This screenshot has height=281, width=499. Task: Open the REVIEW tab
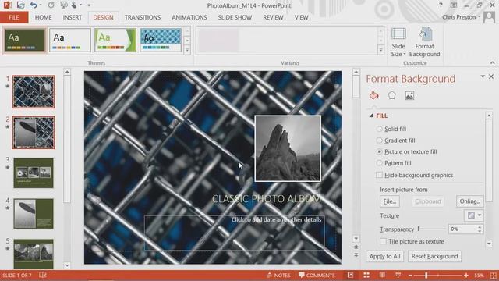[273, 17]
